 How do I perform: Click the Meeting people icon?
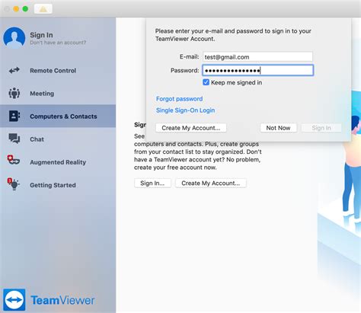point(14,93)
